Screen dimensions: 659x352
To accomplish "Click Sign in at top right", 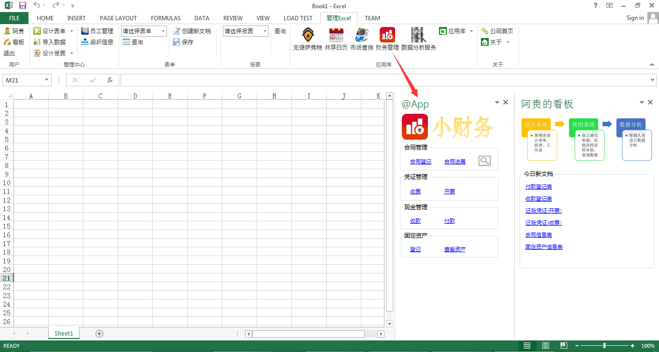I will click(635, 18).
